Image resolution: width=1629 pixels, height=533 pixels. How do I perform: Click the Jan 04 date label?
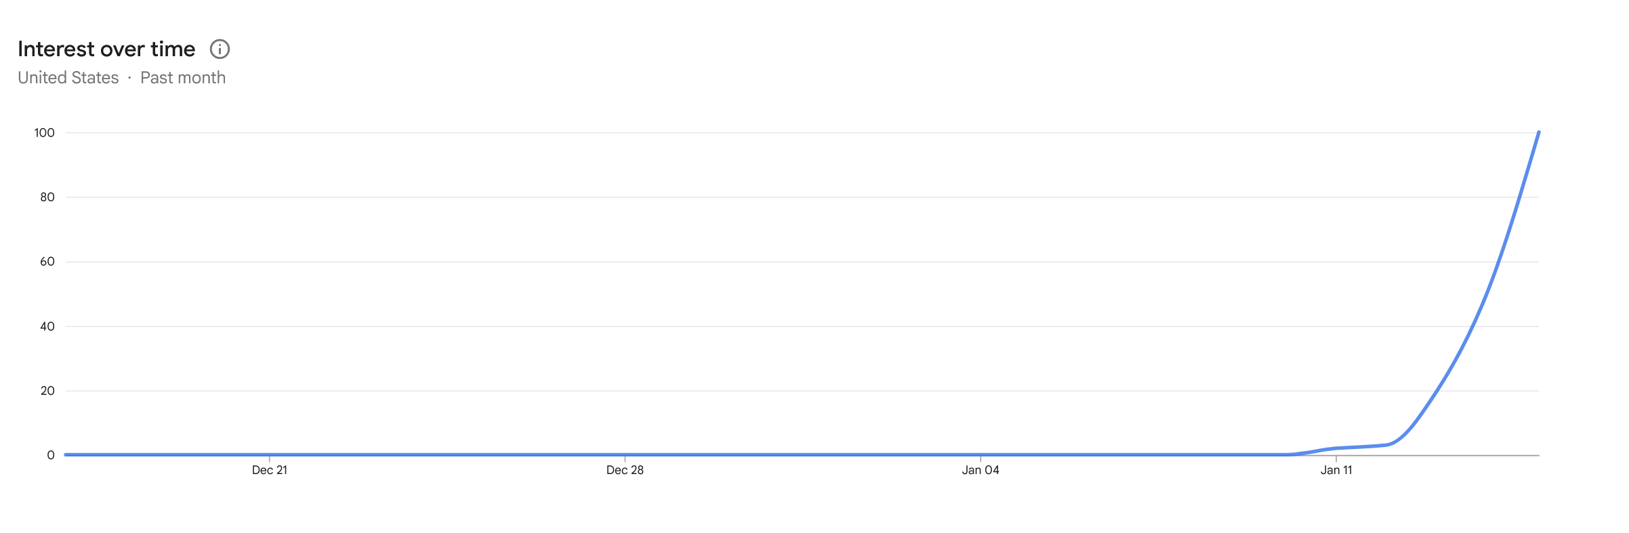[x=981, y=470]
